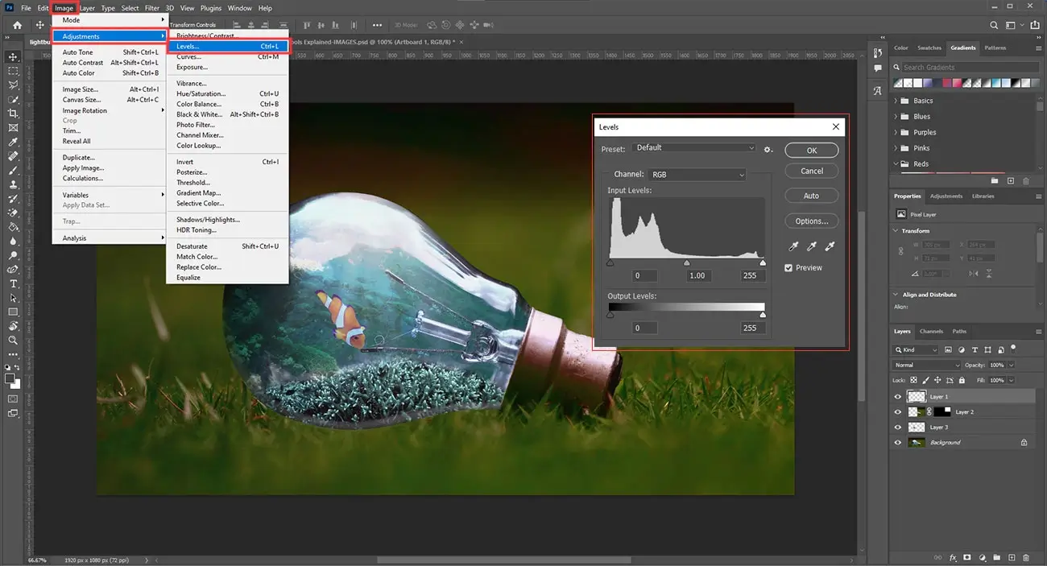Click the Auto button in Levels
The image size is (1047, 566).
811,196
